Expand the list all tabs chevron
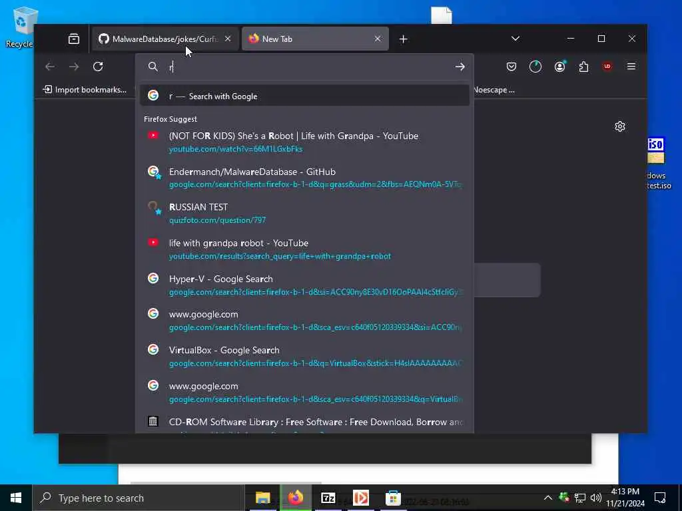Screen dimensions: 682x511 tap(515, 39)
